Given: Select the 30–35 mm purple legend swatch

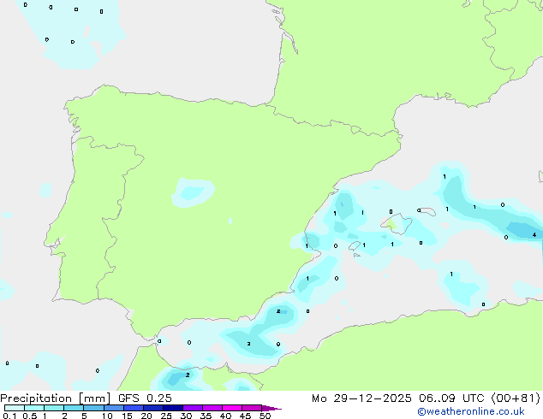Looking at the screenshot, I should (193, 408).
